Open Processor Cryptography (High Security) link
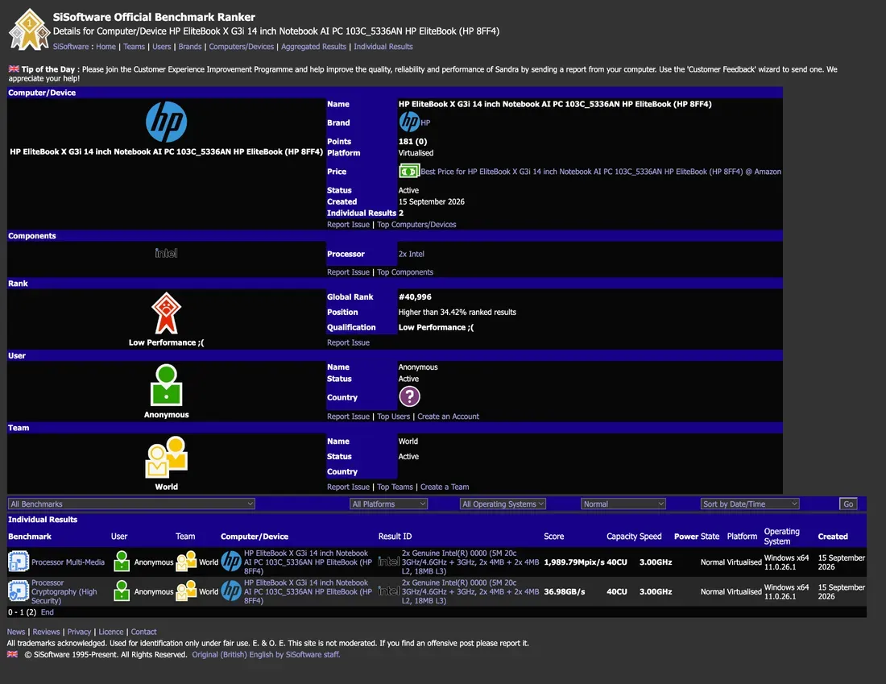 (x=64, y=591)
